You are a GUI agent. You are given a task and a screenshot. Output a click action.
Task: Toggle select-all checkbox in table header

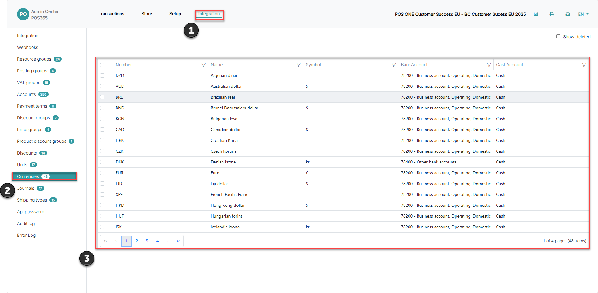click(x=102, y=65)
